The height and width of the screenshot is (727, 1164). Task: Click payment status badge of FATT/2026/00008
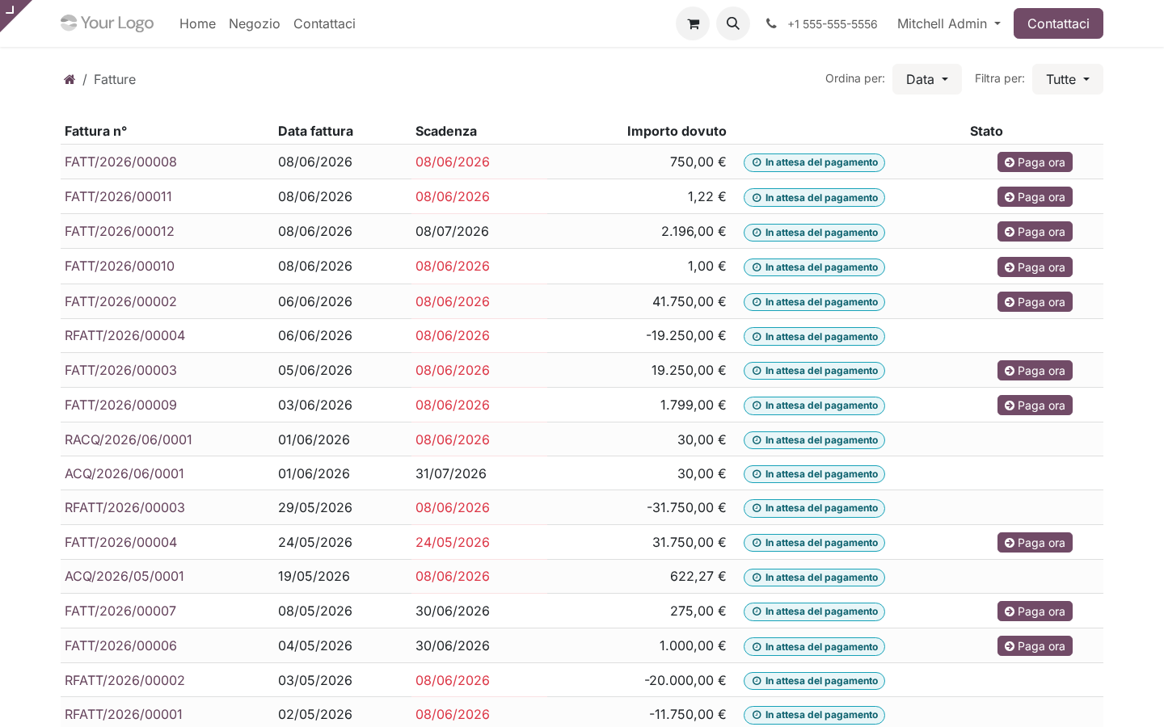point(814,162)
